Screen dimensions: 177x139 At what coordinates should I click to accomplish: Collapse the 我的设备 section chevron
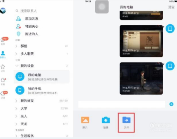pyautogui.click(x=17, y=66)
